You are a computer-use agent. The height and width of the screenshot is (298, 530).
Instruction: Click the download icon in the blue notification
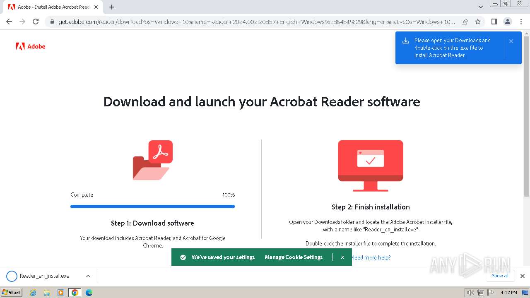click(x=406, y=41)
